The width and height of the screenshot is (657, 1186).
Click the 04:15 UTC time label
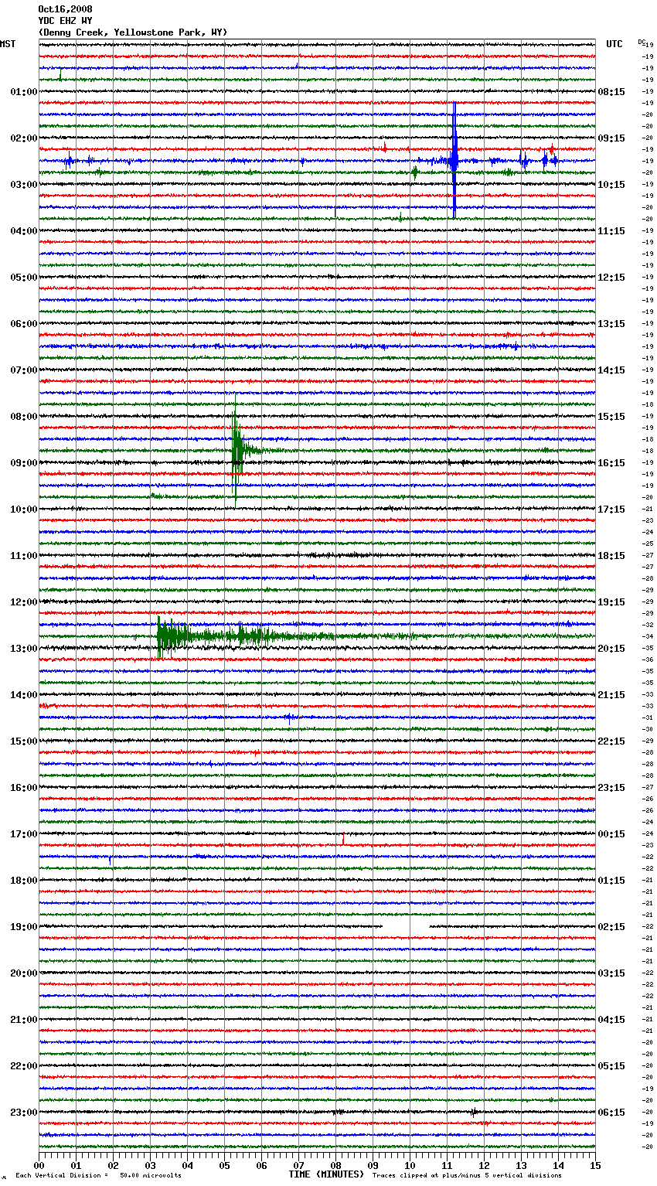tap(611, 1020)
